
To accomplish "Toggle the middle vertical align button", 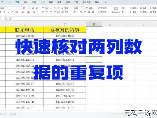I will pos(47,8).
